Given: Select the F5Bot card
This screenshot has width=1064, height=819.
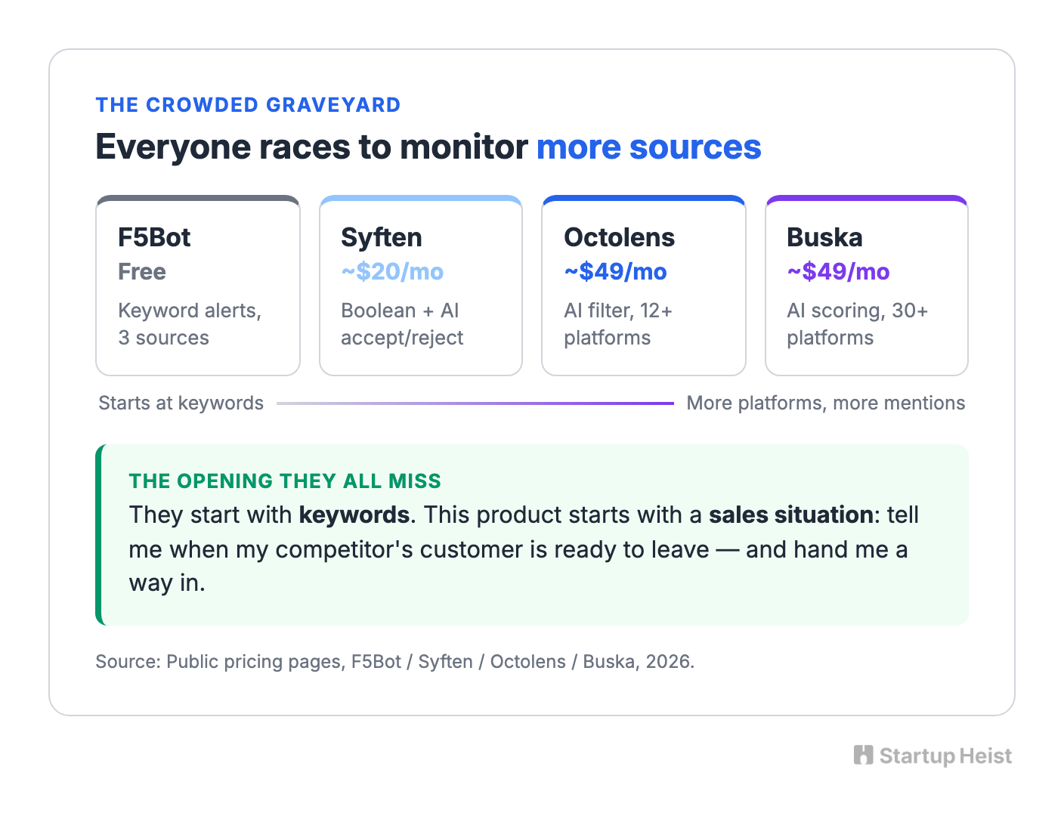Looking at the screenshot, I should click(198, 286).
